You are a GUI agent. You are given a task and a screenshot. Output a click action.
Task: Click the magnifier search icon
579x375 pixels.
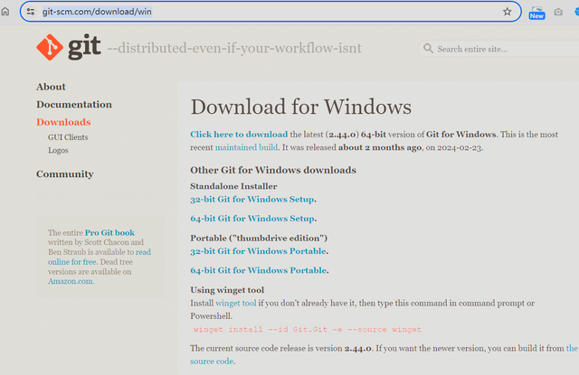tap(428, 48)
